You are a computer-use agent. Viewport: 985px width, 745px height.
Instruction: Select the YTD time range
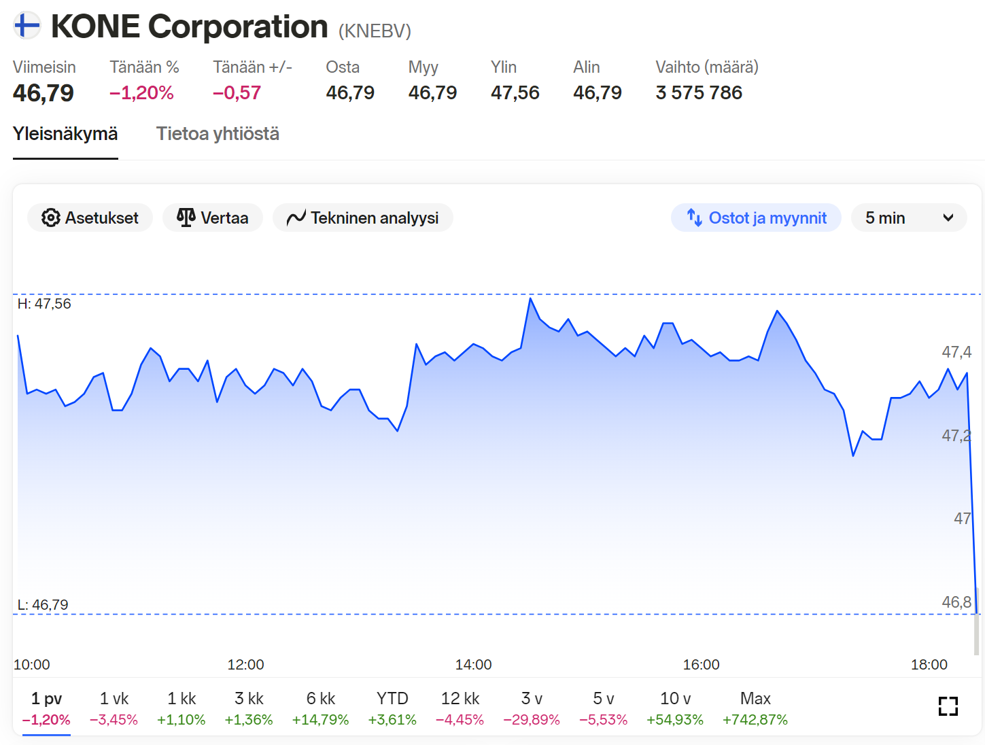tap(392, 708)
